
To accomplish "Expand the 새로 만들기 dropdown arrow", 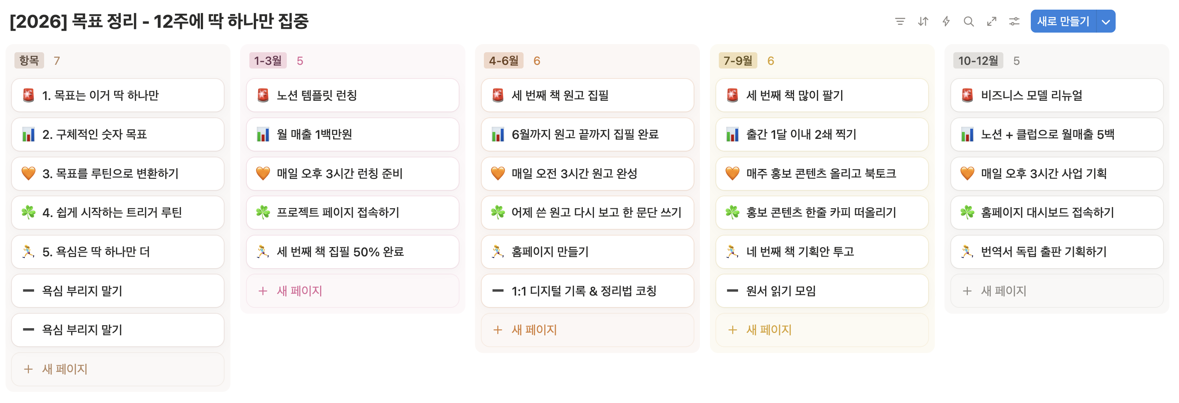I will coord(1106,21).
